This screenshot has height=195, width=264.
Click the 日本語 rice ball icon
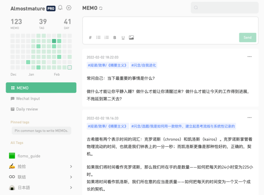click(x=12, y=188)
